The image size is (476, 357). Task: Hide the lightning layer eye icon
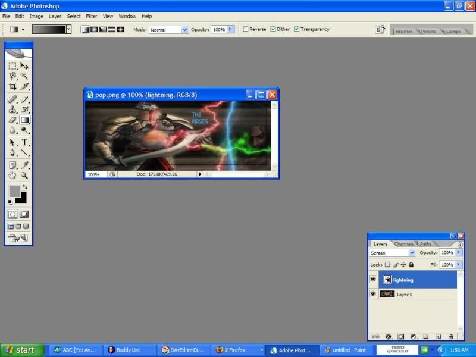point(373,279)
